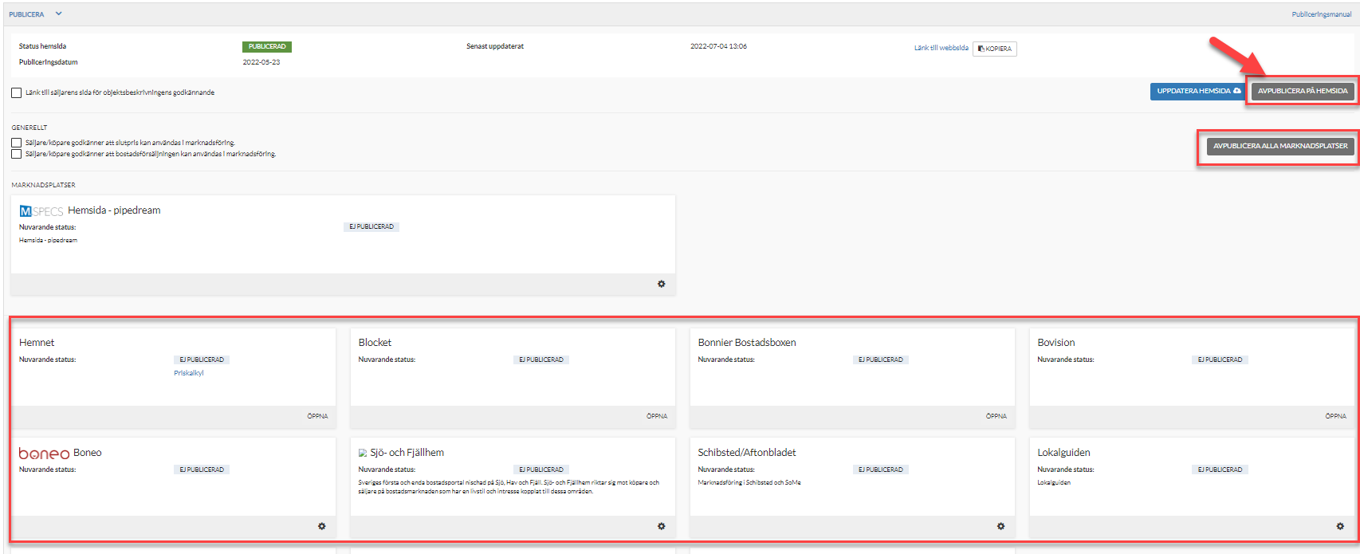
Task: Click the Bovision card title
Action: pyautogui.click(x=1056, y=343)
